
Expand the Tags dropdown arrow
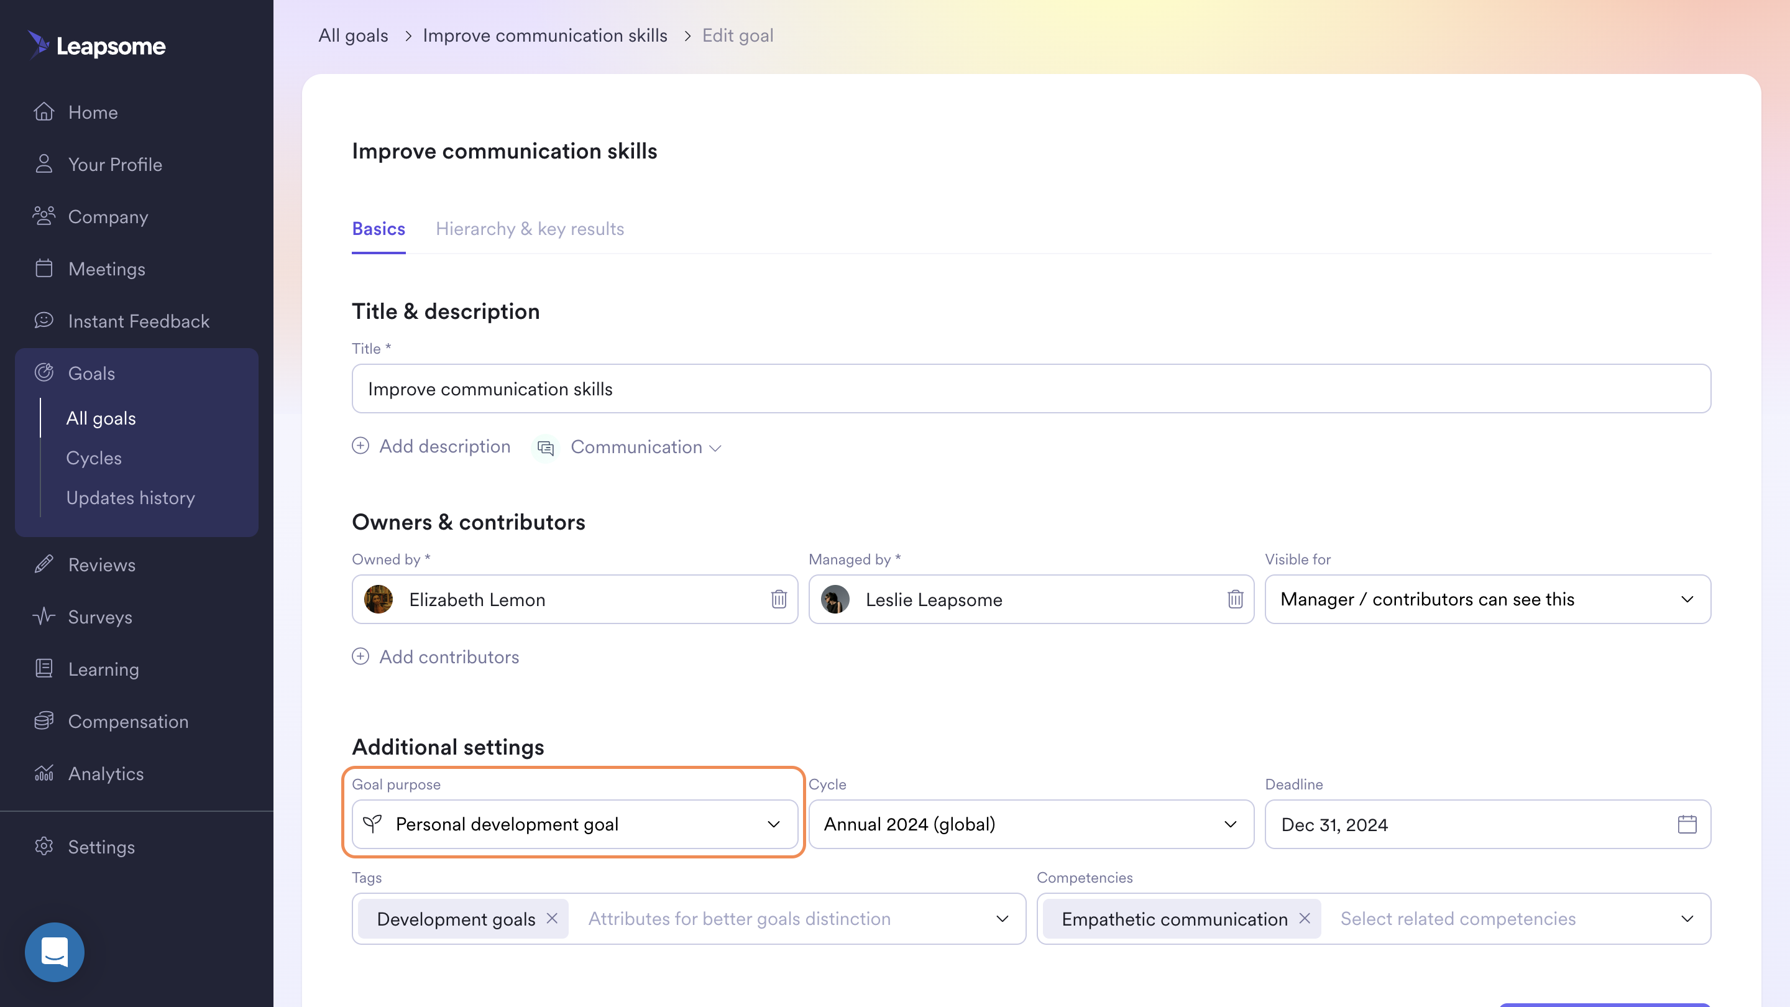coord(1002,918)
